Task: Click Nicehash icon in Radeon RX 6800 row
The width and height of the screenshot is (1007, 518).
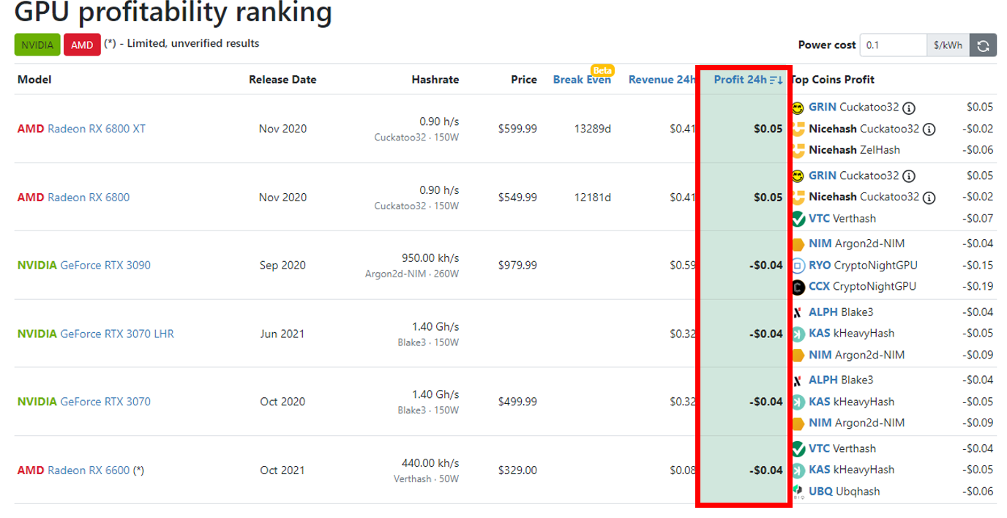Action: [x=798, y=197]
